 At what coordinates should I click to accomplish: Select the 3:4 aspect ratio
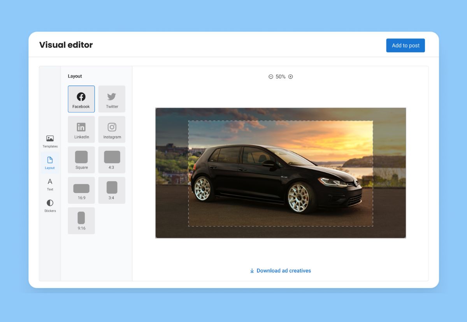point(112,190)
